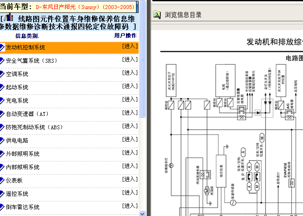Select the 充电系统 entry

17,100
